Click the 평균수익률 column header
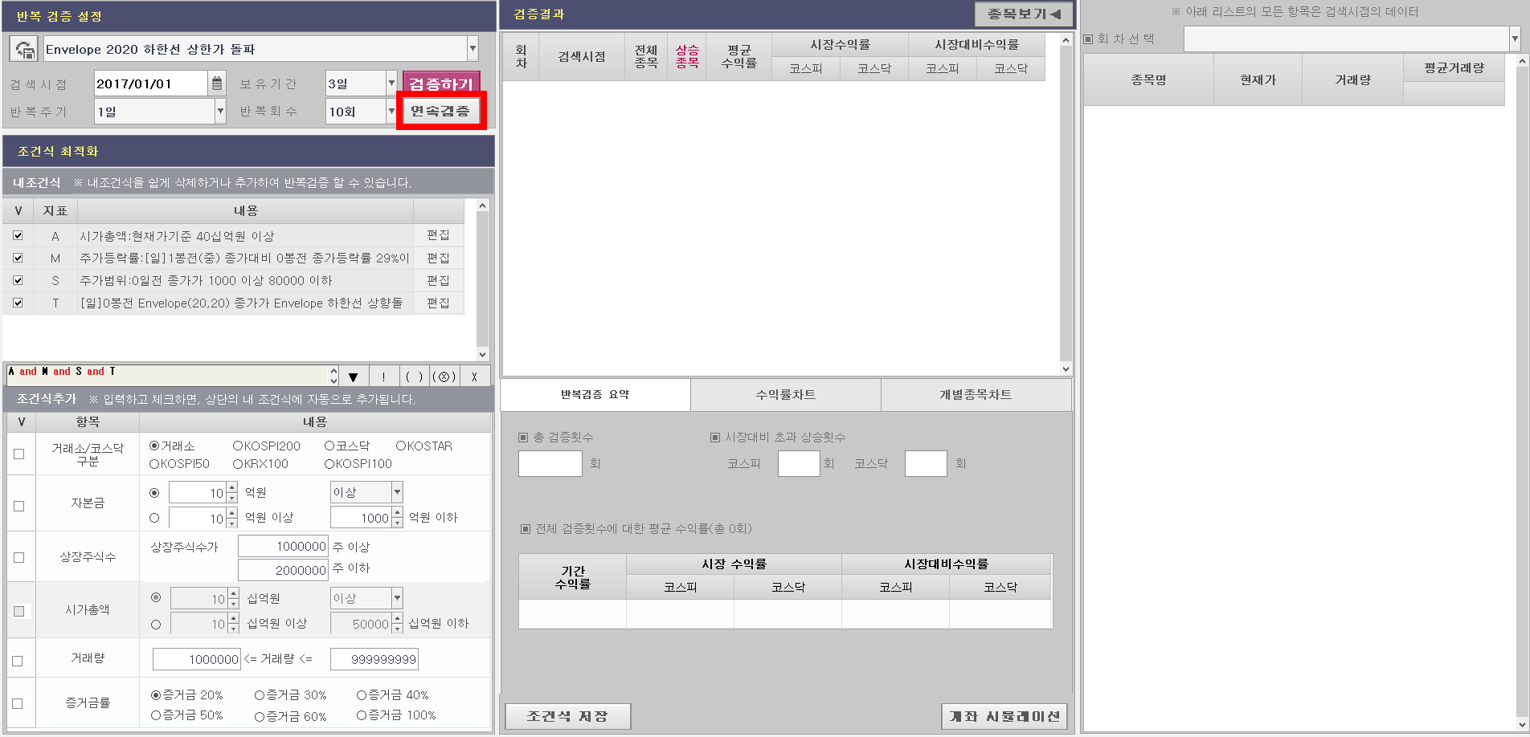The height and width of the screenshot is (737, 1530). (x=738, y=56)
